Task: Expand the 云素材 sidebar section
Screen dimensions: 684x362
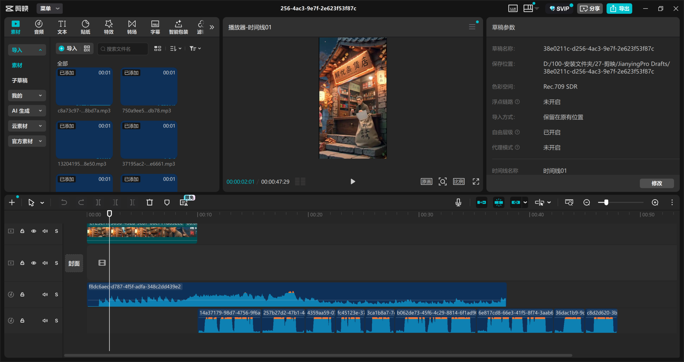Action: coord(27,126)
